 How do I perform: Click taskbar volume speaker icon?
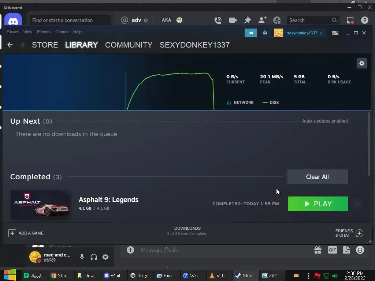coord(335,276)
